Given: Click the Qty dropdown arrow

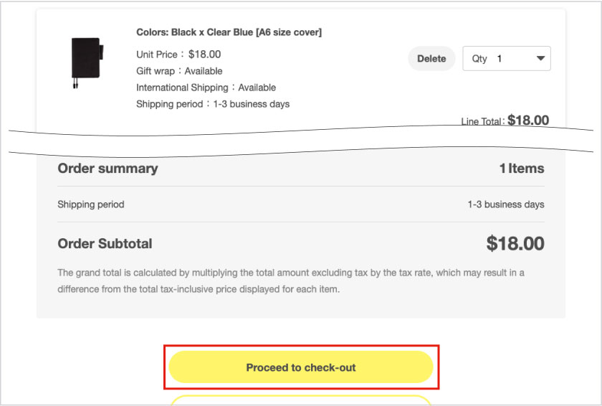Looking at the screenshot, I should point(540,59).
